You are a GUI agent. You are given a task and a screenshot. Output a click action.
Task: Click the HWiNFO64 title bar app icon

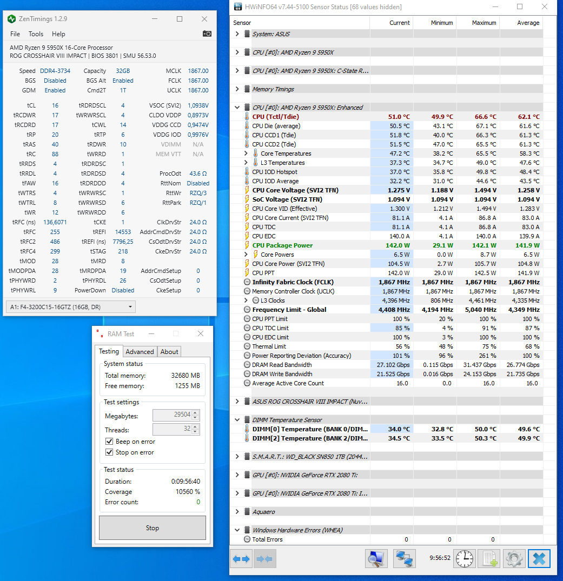[238, 6]
